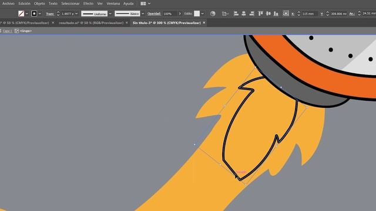Click horizontal align right icon
The image size is (376, 211).
pyautogui.click(x=251, y=13)
